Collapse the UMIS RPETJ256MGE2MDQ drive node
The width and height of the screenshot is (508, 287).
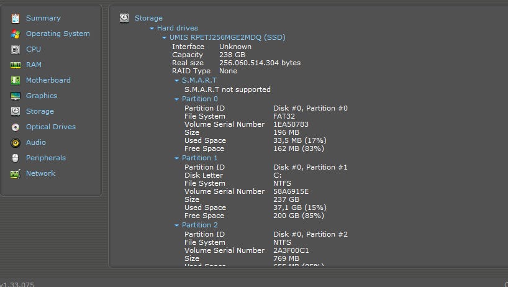click(164, 38)
